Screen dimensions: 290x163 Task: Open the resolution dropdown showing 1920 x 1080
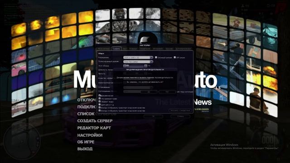[x=138, y=58]
